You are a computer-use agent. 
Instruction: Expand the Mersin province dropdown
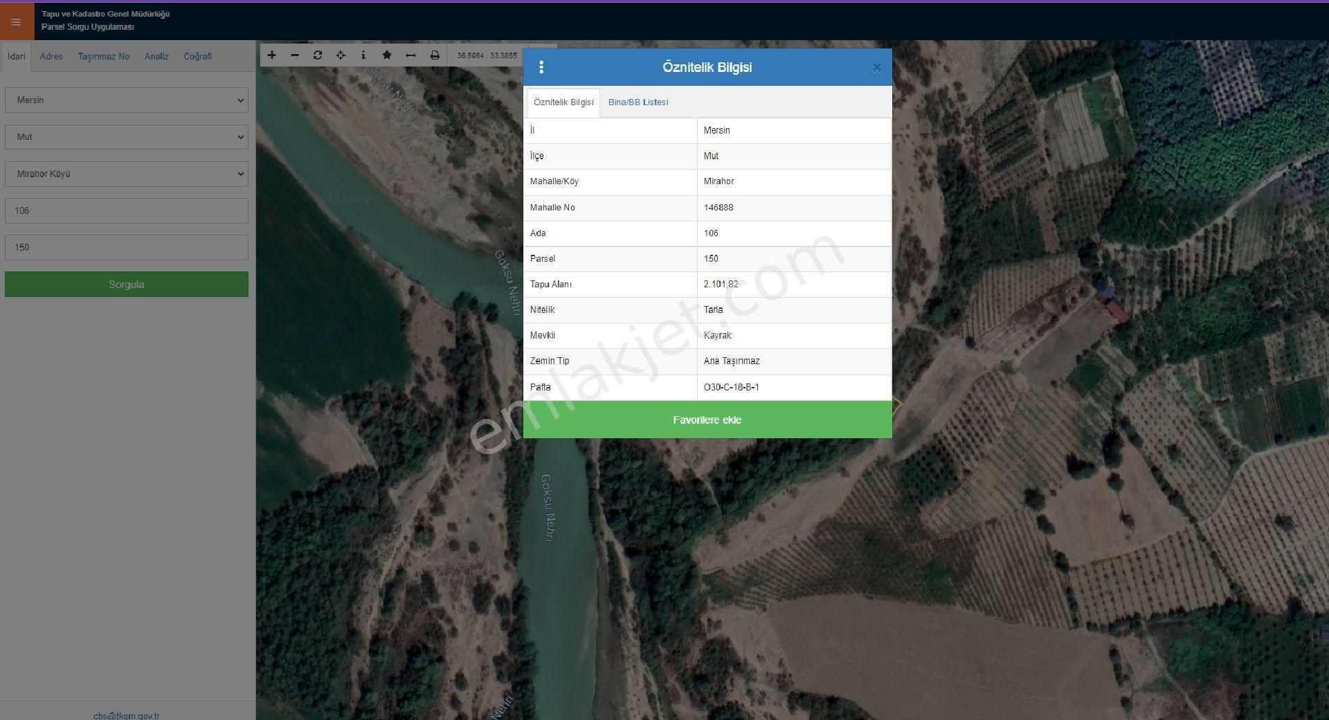coord(127,100)
